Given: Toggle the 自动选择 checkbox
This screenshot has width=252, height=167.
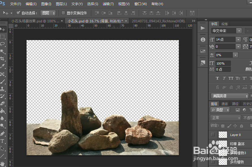Looking at the screenshot, I should pos(18,13).
